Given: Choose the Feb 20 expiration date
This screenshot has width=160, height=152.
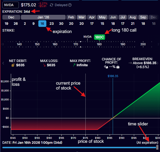Looking at the screenshot, I should (71, 24).
